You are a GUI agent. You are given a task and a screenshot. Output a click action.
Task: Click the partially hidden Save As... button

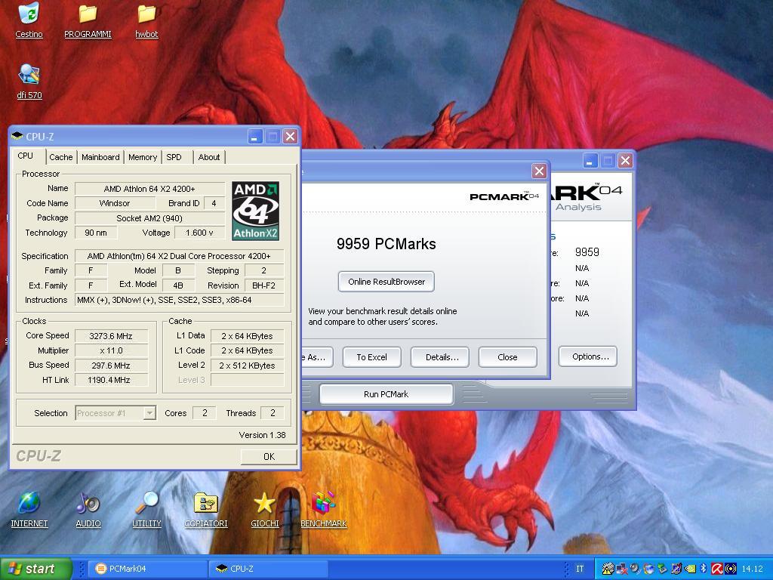tap(318, 357)
